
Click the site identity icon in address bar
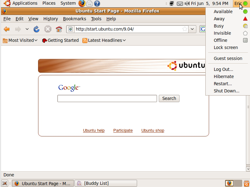(71, 29)
